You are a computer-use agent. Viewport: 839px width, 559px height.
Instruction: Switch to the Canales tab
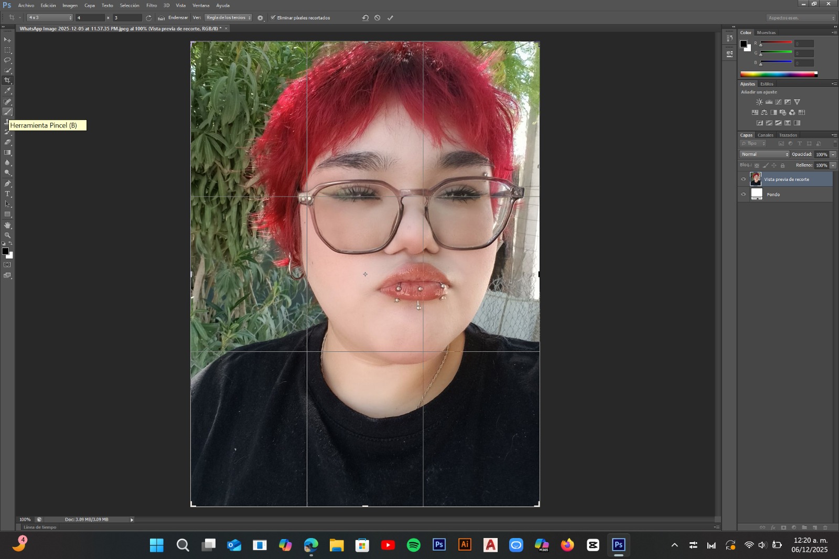765,135
